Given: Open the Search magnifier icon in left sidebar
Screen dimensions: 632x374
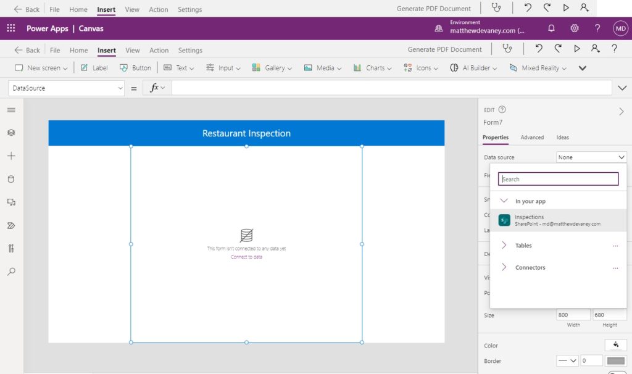Looking at the screenshot, I should pos(11,272).
